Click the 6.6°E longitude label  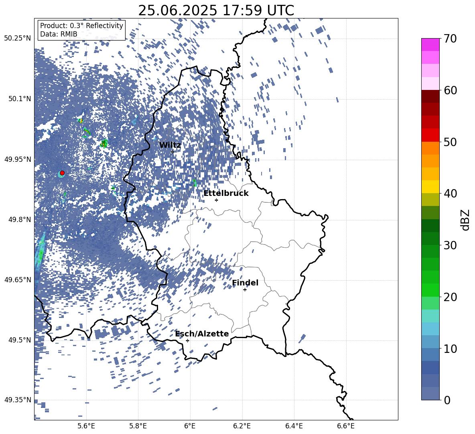coord(346,426)
